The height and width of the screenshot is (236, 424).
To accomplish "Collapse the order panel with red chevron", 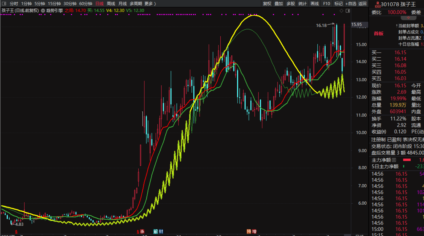I will click(x=408, y=18).
